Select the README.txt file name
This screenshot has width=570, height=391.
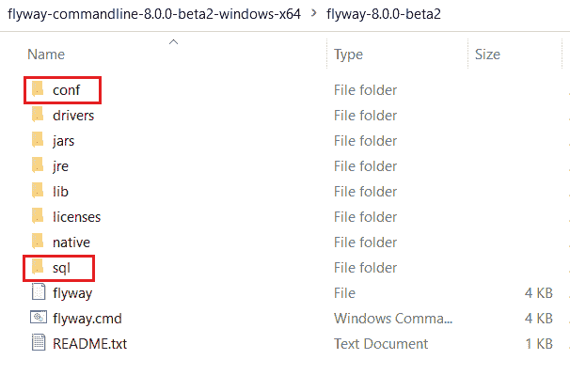coord(89,343)
